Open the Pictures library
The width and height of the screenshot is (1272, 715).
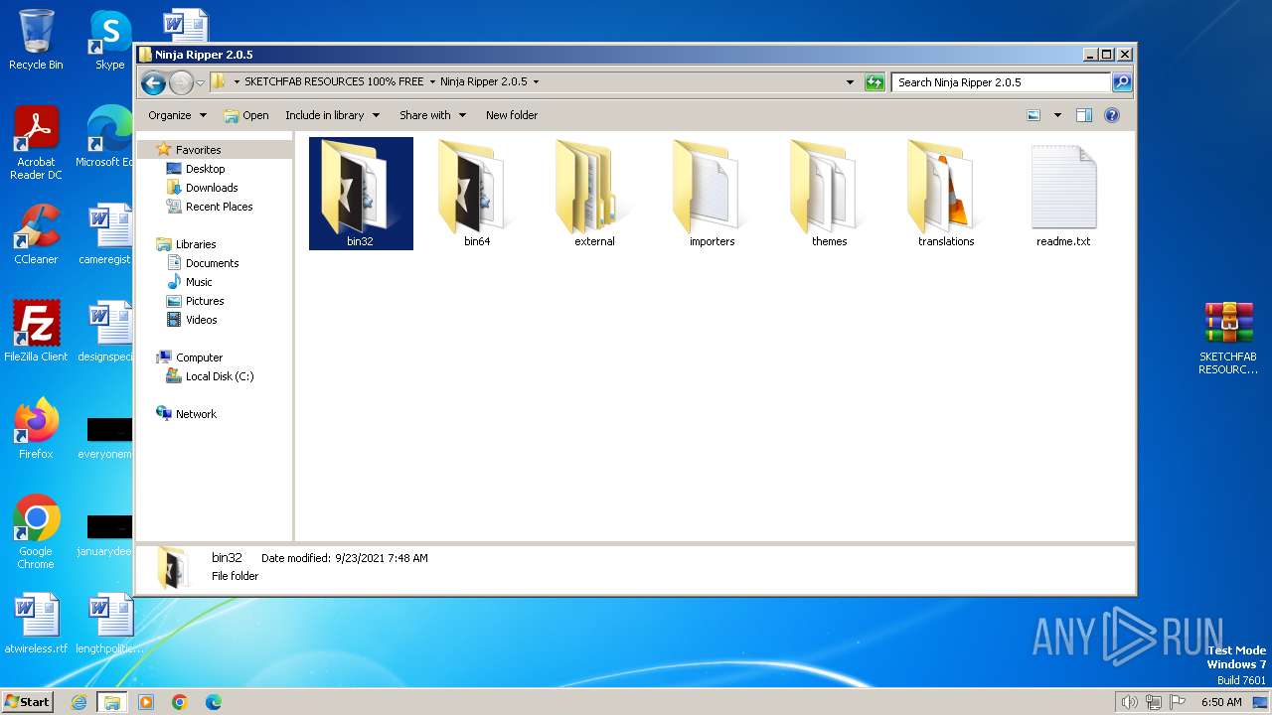point(205,301)
